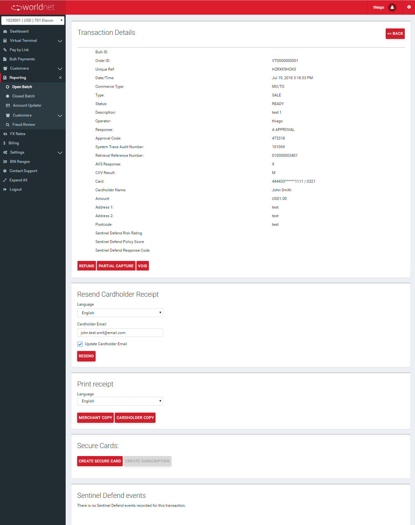Open Print receipt language dropdown
This screenshot has height=525, width=415.
click(x=120, y=401)
